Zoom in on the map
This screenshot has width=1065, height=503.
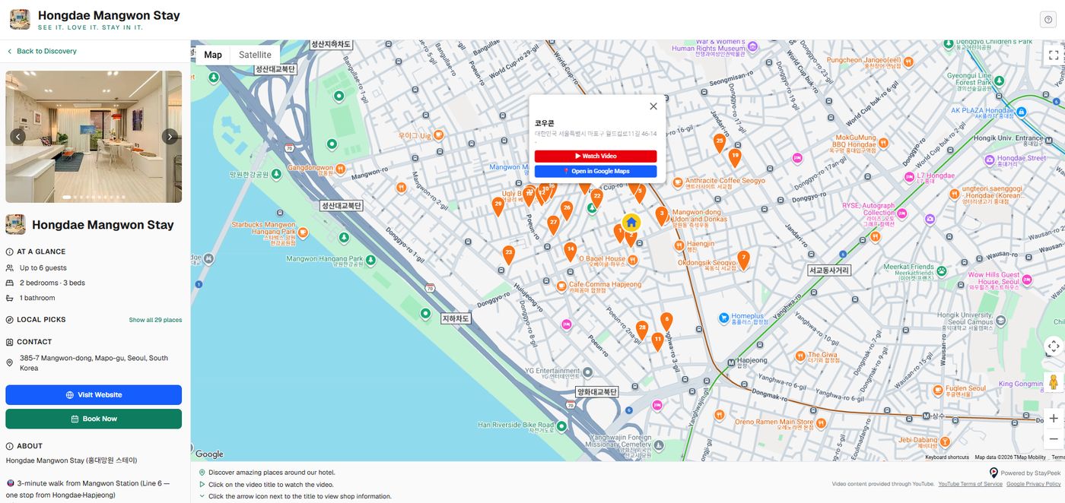coord(1054,418)
